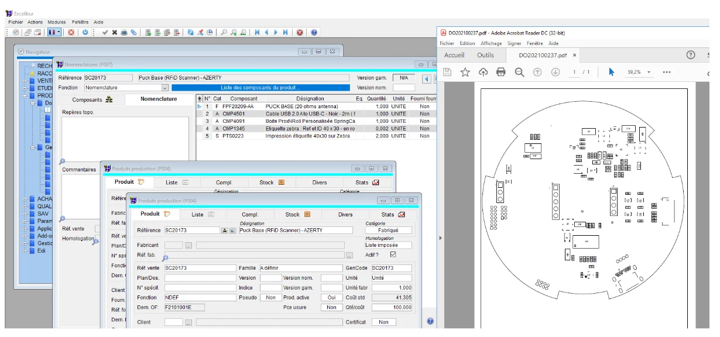Viewport: 720px width, 337px height.
Task: Click the black X cancel icon in toolbar
Action: click(x=115, y=32)
